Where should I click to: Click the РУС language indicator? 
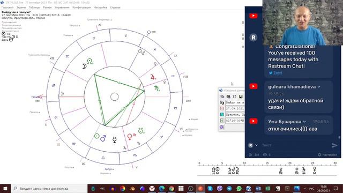(x=311, y=189)
